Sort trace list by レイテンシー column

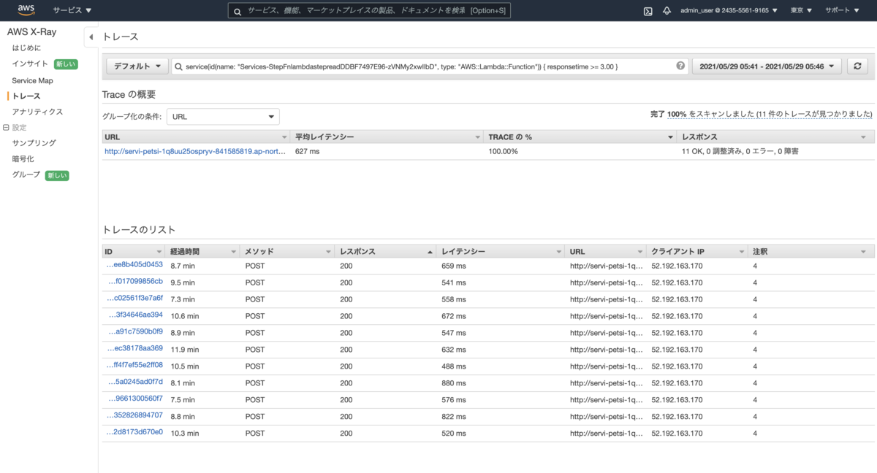tap(500, 251)
